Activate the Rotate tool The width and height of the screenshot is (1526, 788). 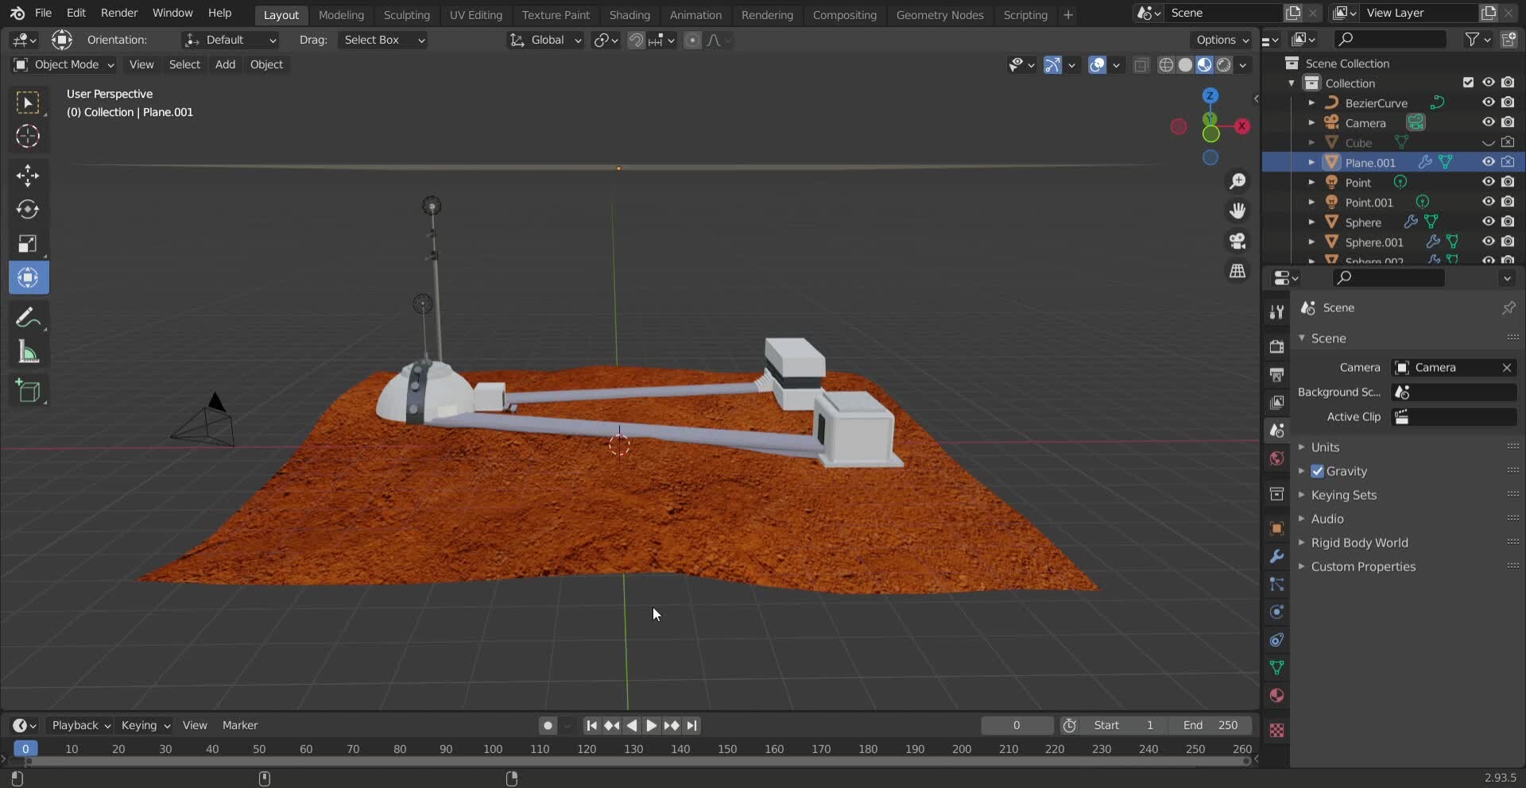(29, 209)
